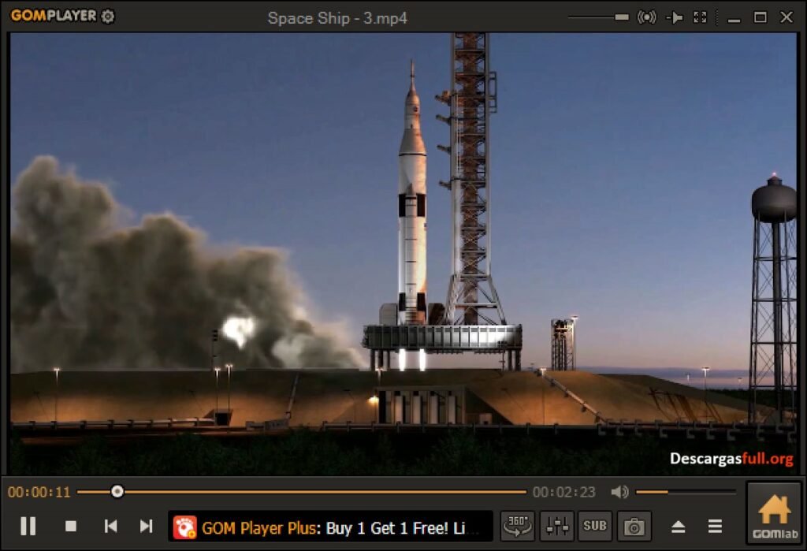
Task: Pause playback with the pause button
Action: coord(28,525)
